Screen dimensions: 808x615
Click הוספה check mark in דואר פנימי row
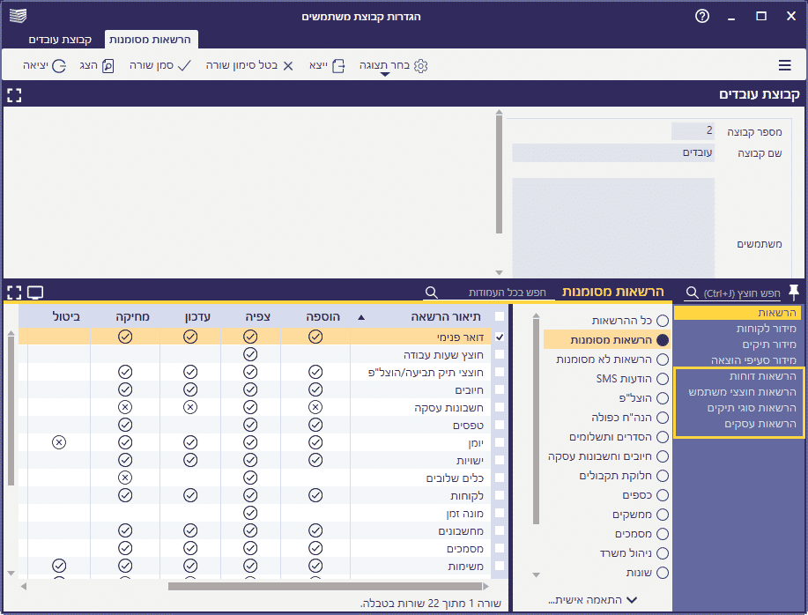tap(315, 337)
